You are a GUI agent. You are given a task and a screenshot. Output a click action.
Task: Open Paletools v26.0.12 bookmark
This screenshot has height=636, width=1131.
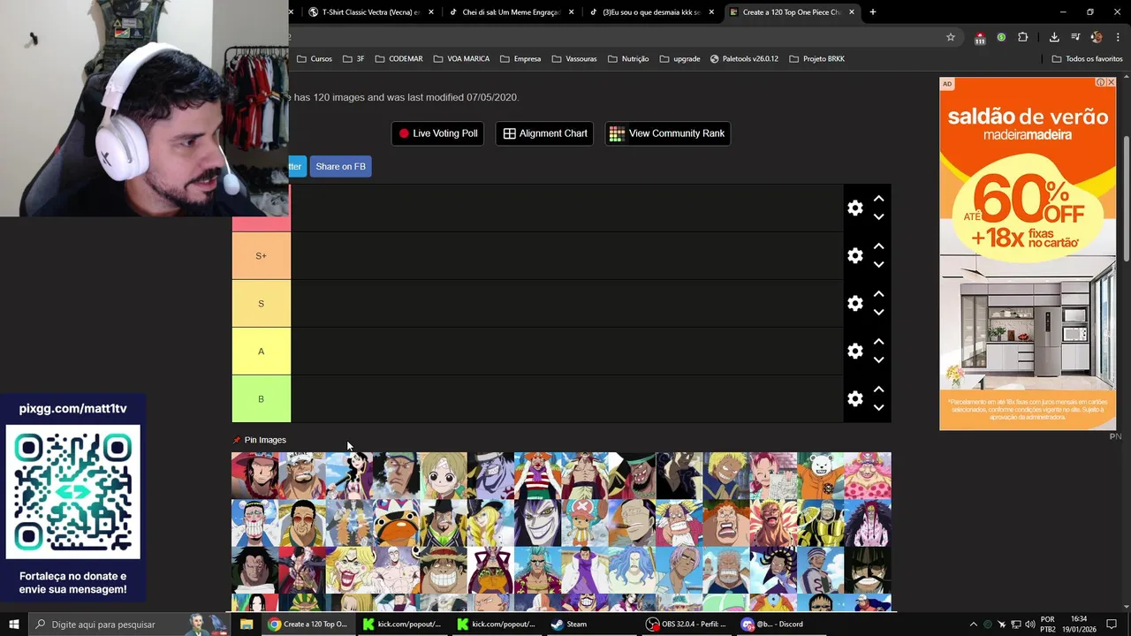[744, 59]
